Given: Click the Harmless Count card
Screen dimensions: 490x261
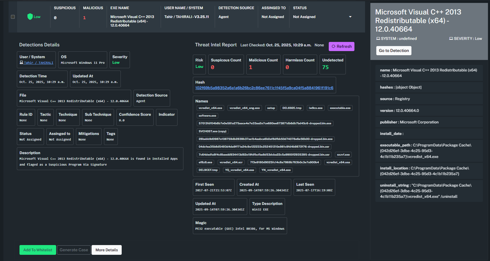Looking at the screenshot, I should tap(300, 64).
